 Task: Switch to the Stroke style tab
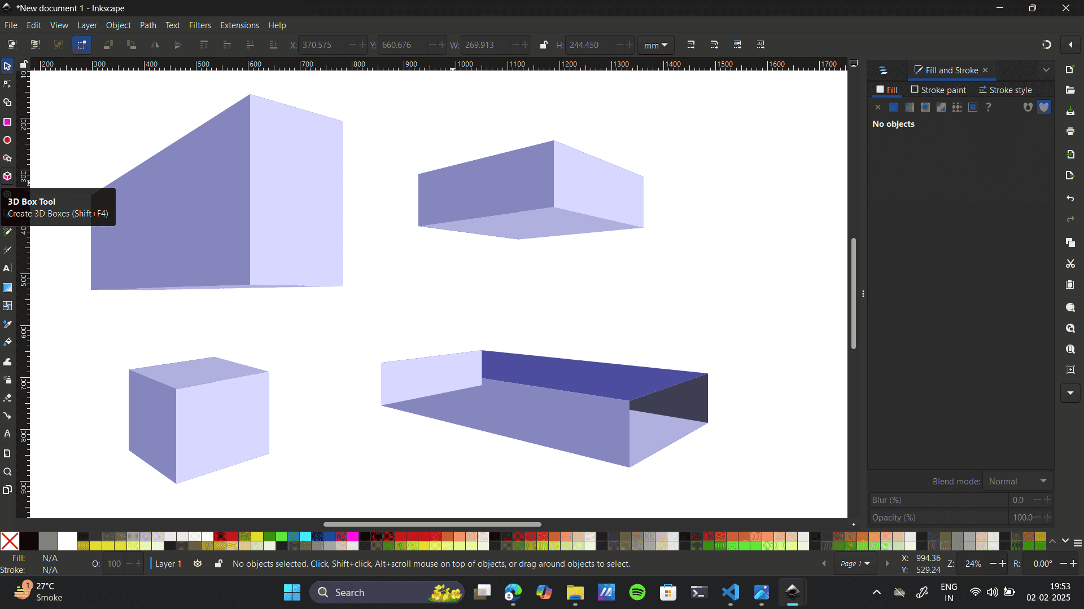click(1005, 90)
